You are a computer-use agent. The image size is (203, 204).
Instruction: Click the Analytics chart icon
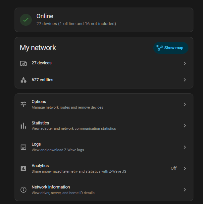23,169
